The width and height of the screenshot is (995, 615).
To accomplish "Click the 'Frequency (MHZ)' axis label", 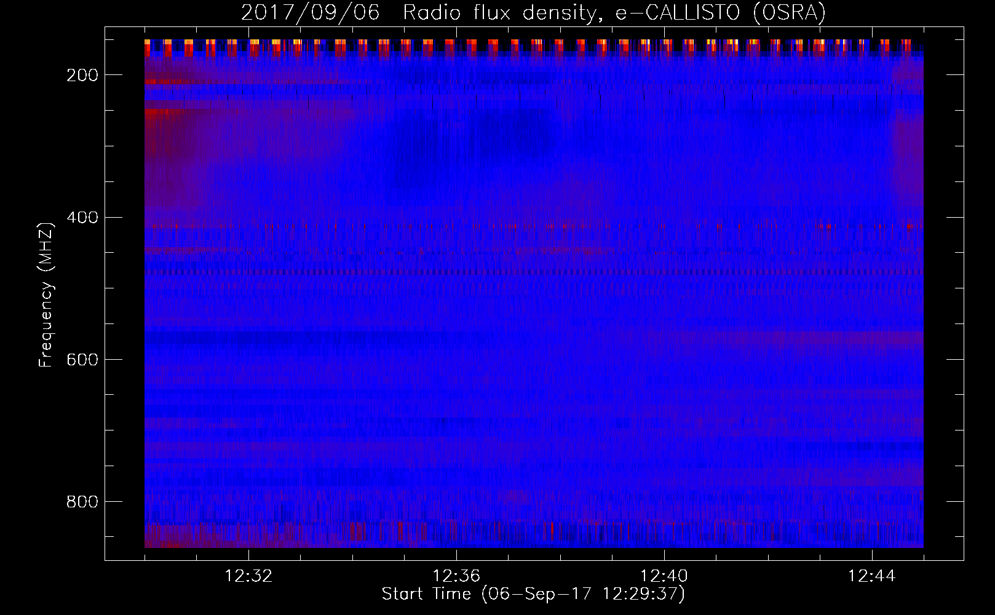I will pyautogui.click(x=46, y=295).
